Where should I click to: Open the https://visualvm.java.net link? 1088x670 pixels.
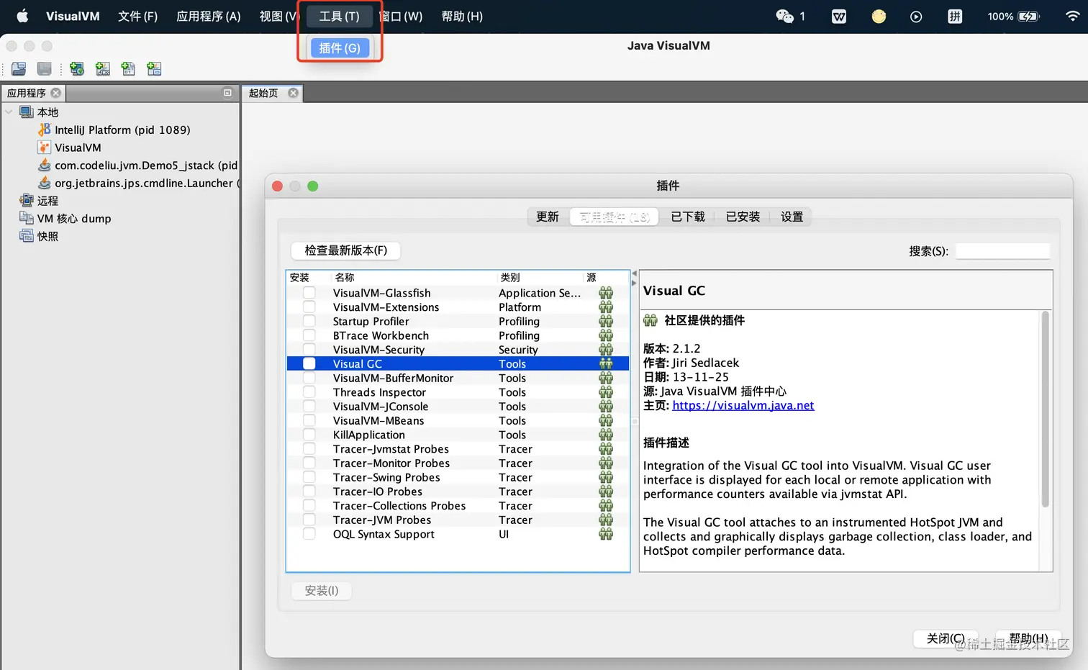click(743, 405)
